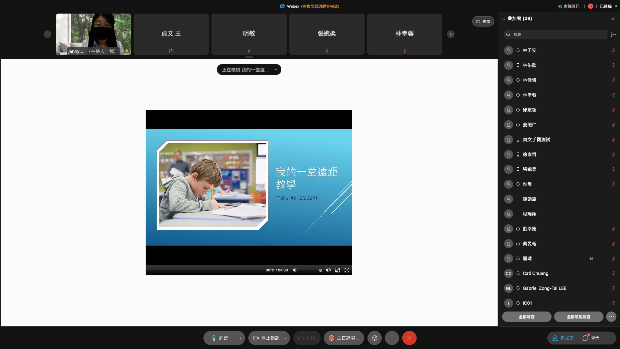Toggle the Participants panel tab
620x349 pixels.
563,338
